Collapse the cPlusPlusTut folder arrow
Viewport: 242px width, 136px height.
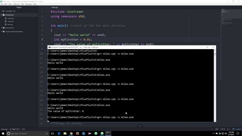click(2, 15)
